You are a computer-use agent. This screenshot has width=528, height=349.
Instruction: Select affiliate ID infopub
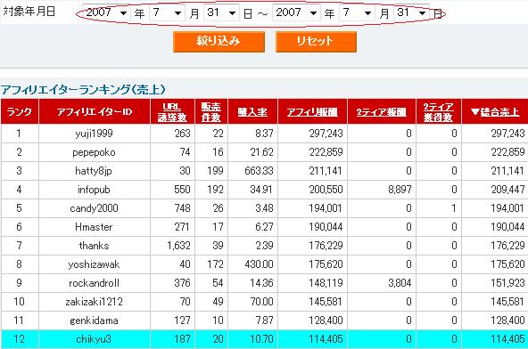(x=94, y=190)
